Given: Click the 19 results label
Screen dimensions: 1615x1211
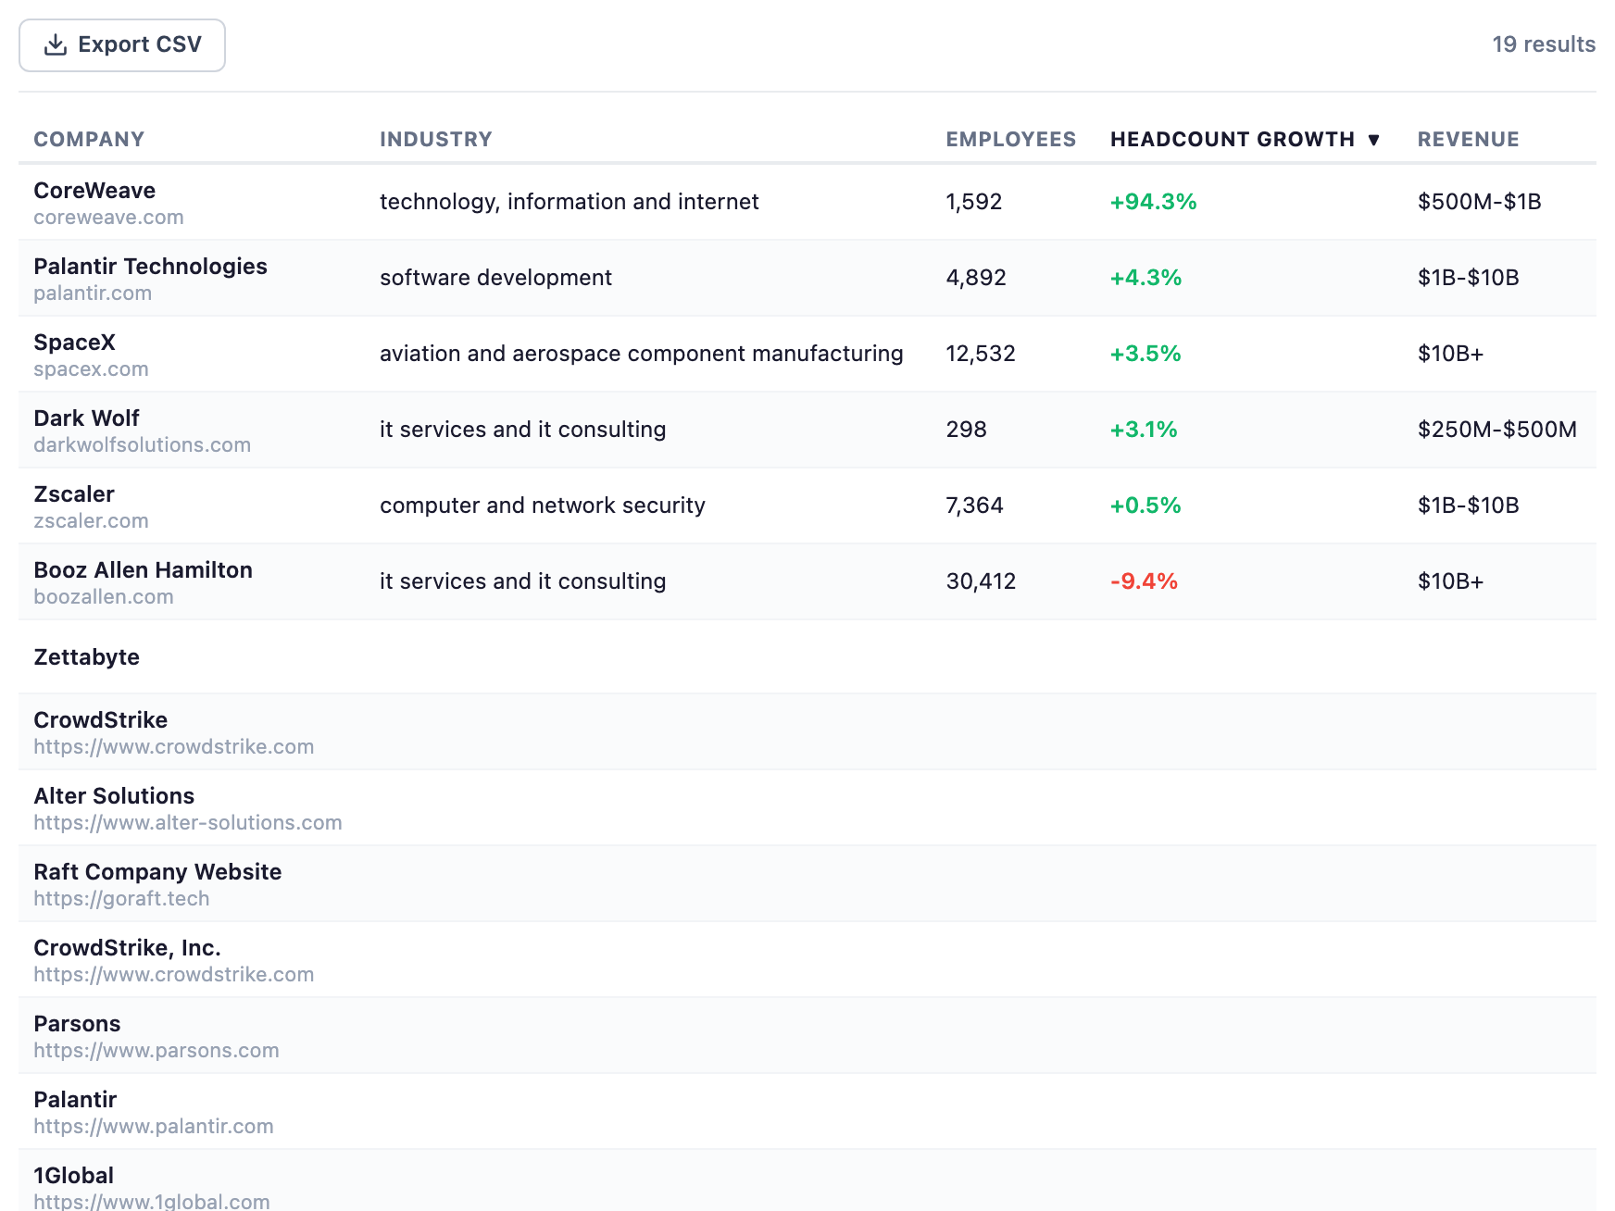Looking at the screenshot, I should [1545, 44].
